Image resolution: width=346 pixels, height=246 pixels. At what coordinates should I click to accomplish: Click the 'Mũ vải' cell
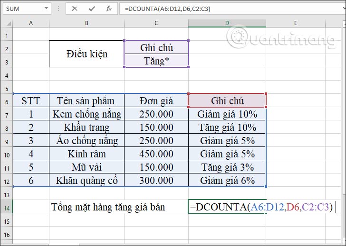(86, 167)
